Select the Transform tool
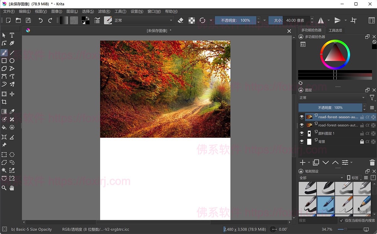Viewport: 377px width, 234px height. tap(4, 94)
